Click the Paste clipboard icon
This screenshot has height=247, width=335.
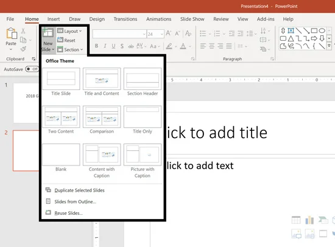click(12, 33)
